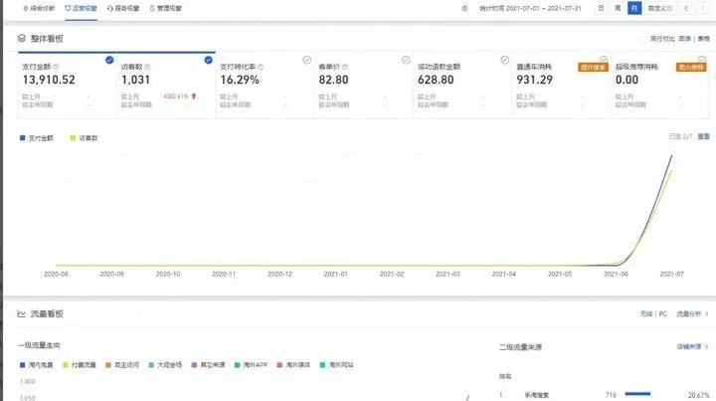Uncheck the 访客数 metric card checkmark

208,60
